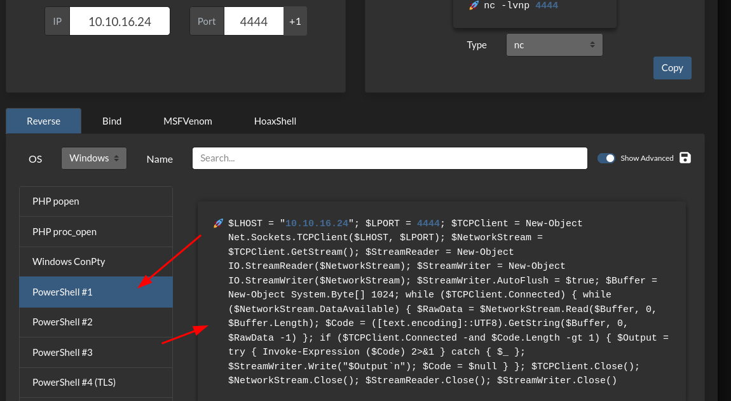Click the Type label near listener dropdown

click(477, 45)
